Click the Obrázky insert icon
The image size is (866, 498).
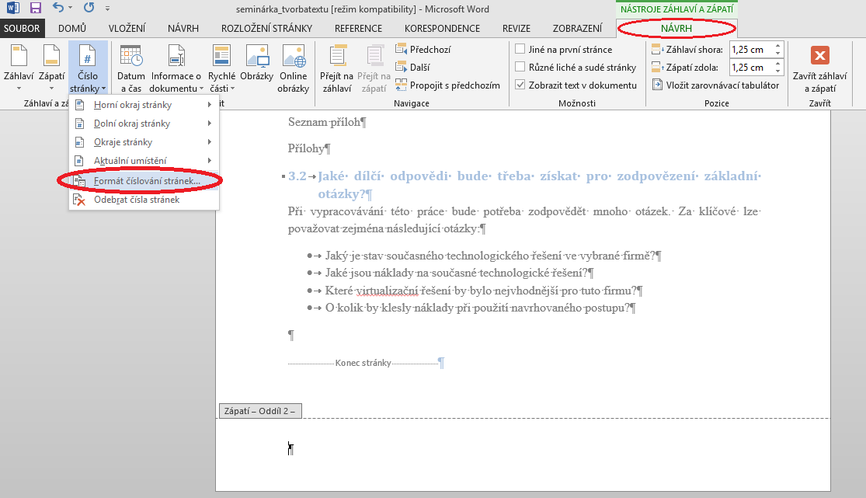[x=256, y=68]
